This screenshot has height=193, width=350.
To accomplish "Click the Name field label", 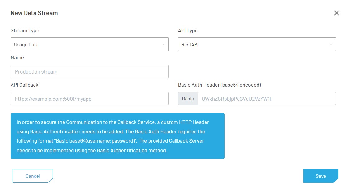I will (17, 57).
